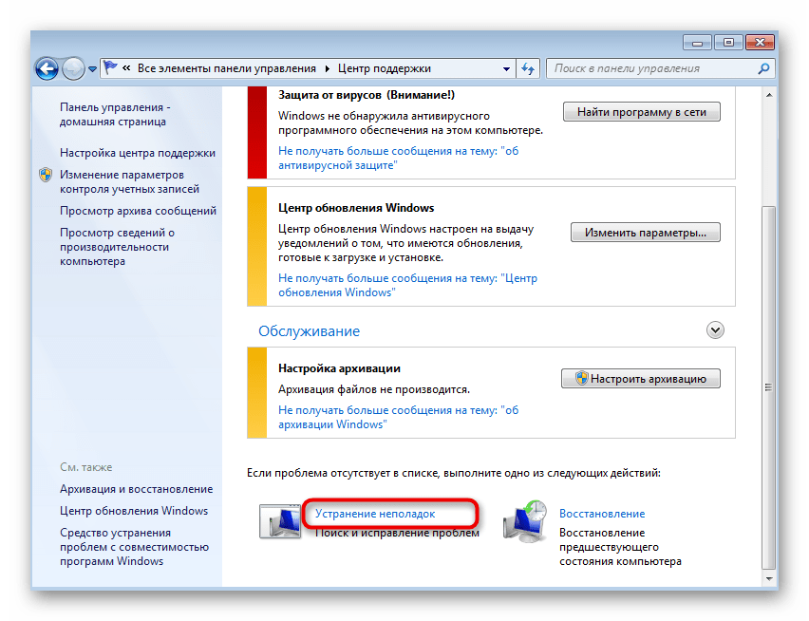
Task: Select 'Центр поддержки' breadcrumb item
Action: (385, 68)
